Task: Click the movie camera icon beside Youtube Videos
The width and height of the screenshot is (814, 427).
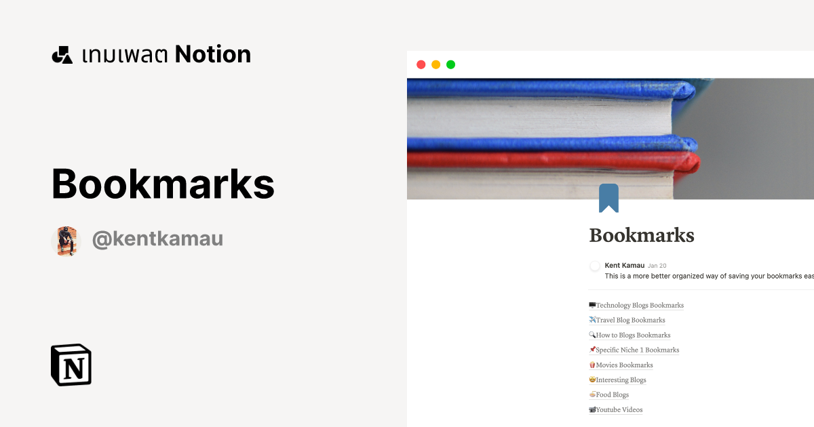Action: click(592, 409)
